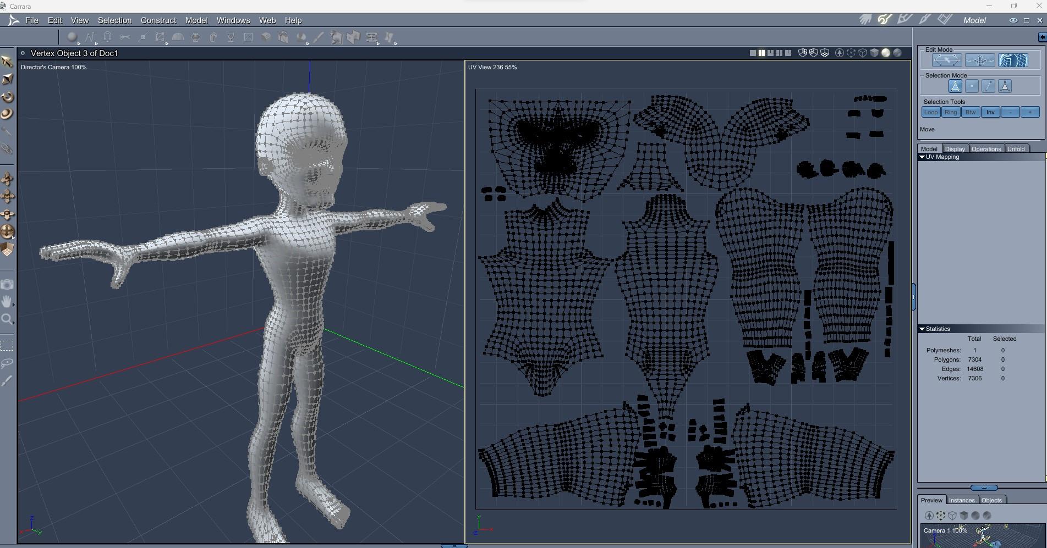1047x548 pixels.
Task: Click the Btw selection button
Action: pyautogui.click(x=971, y=112)
